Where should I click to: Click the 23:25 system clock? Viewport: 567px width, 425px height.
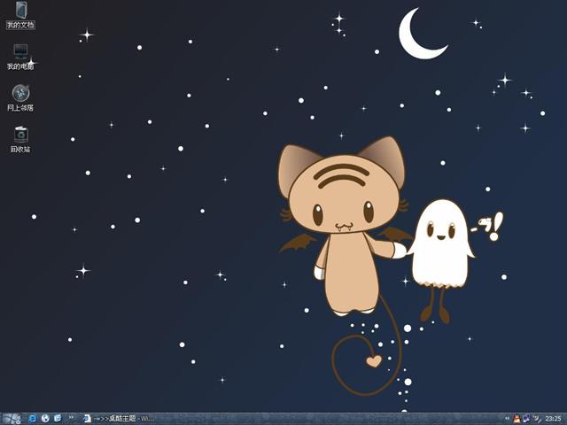pyautogui.click(x=553, y=418)
